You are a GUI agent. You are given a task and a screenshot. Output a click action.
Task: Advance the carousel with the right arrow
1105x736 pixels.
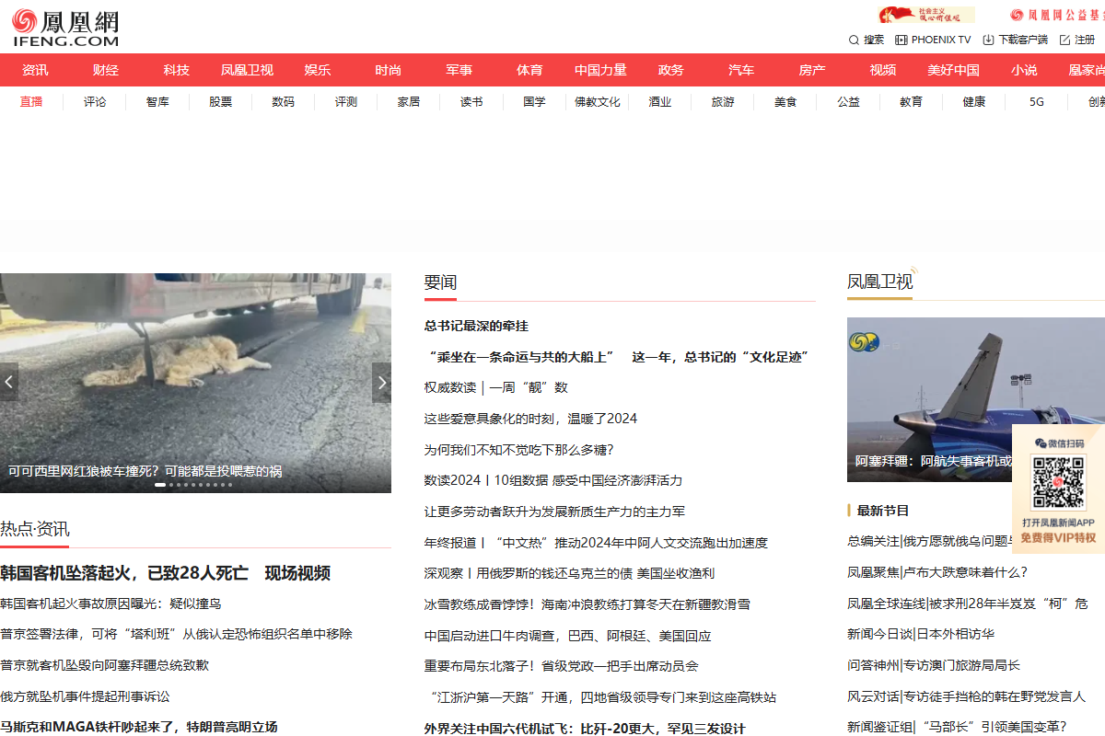(381, 383)
